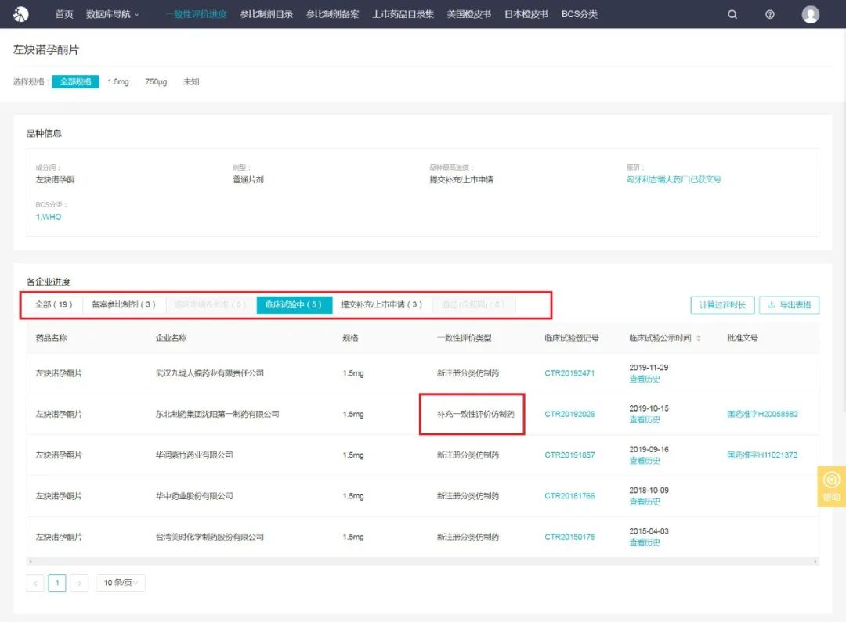
Task: Click company 华中药业股份有限公司
Action: pyautogui.click(x=194, y=496)
